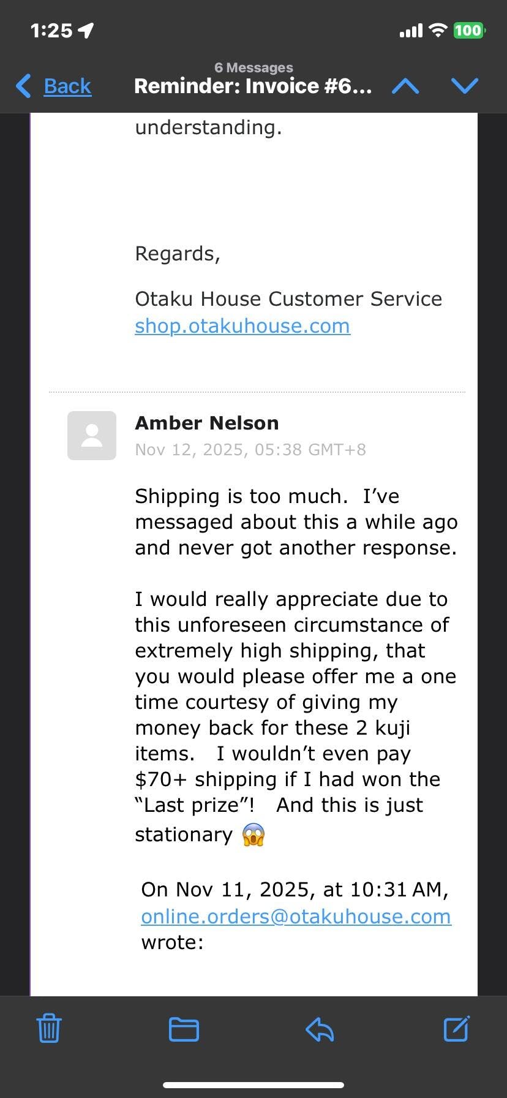
Task: Tap the cellular signal bars icon
Action: pos(411,30)
